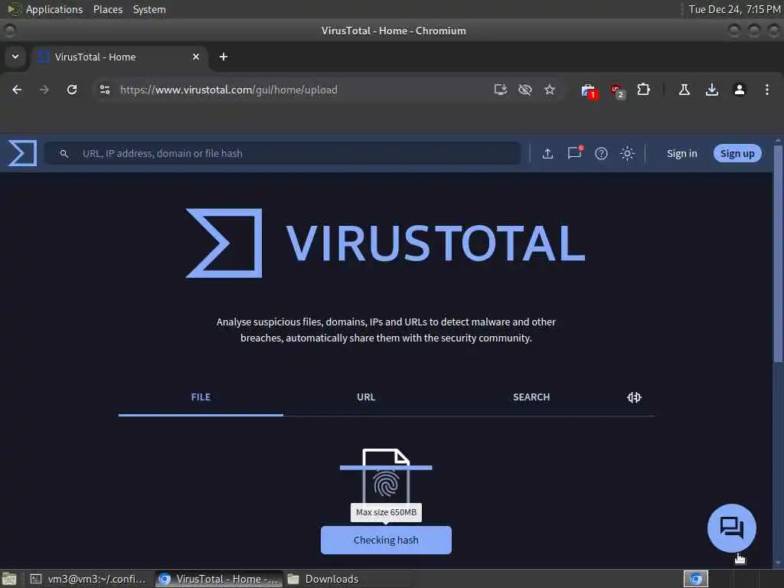Click the Sign up button

pos(737,153)
